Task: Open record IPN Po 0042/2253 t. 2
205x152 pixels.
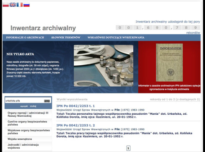Action: pyautogui.click(x=75, y=125)
